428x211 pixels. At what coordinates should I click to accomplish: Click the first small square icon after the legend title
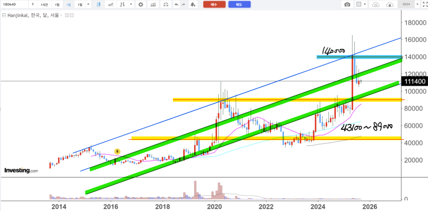66,16
